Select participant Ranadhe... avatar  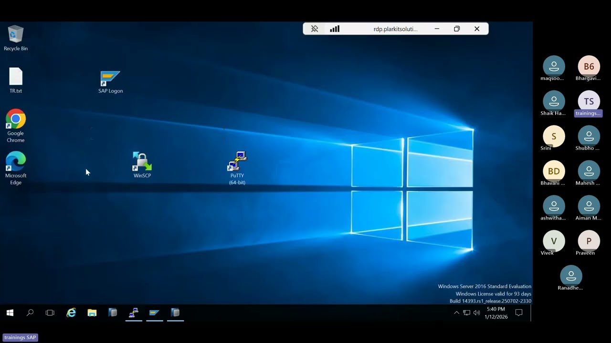tap(571, 276)
